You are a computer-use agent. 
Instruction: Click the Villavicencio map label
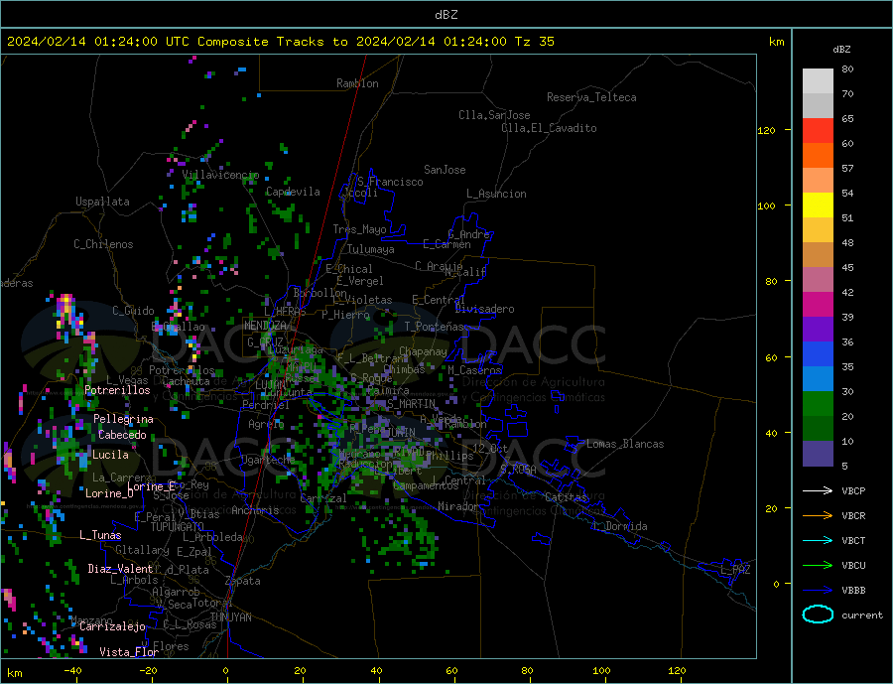coord(220,175)
